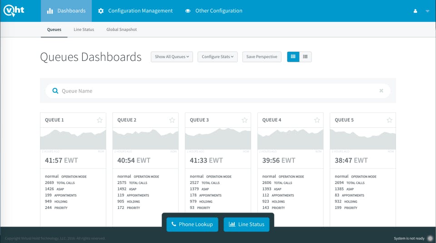Click the Queue 4 activity chart
This screenshot has height=243, width=436.
(290, 139)
